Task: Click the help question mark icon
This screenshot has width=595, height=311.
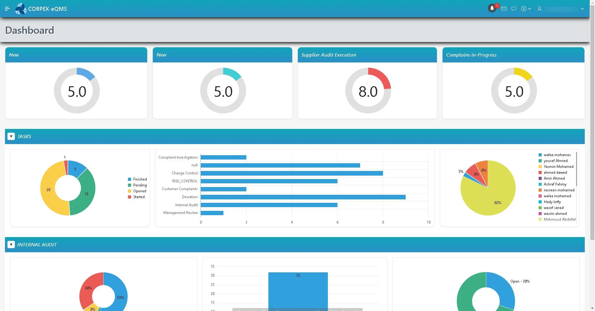Action: [x=524, y=8]
